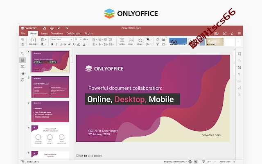
Task: Open the font color picker
Action: click(85, 44)
